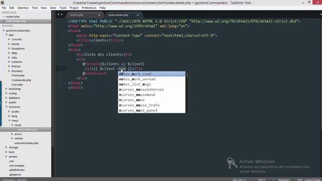Expand the lang folder

[9, 116]
